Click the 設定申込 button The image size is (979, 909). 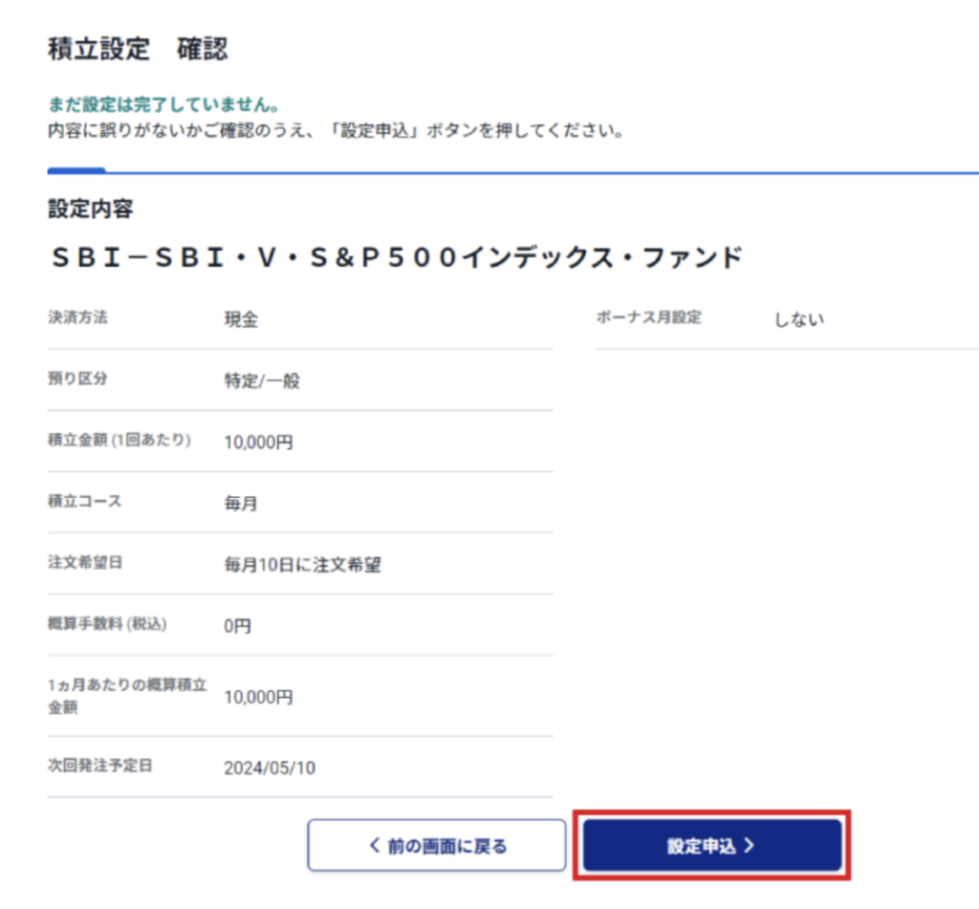click(712, 845)
